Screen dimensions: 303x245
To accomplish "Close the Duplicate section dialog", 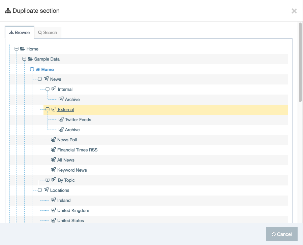I will [x=294, y=11].
